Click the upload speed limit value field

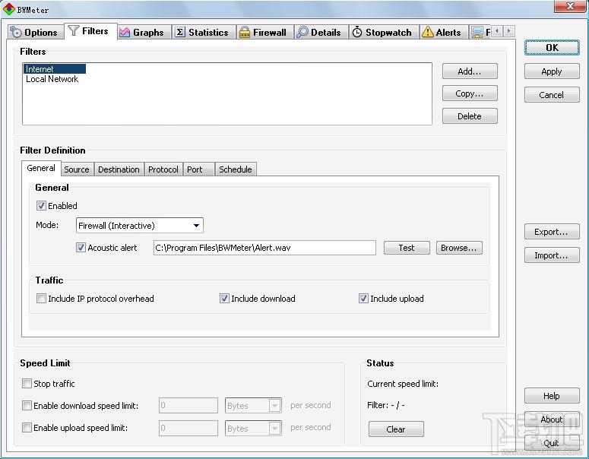point(188,428)
